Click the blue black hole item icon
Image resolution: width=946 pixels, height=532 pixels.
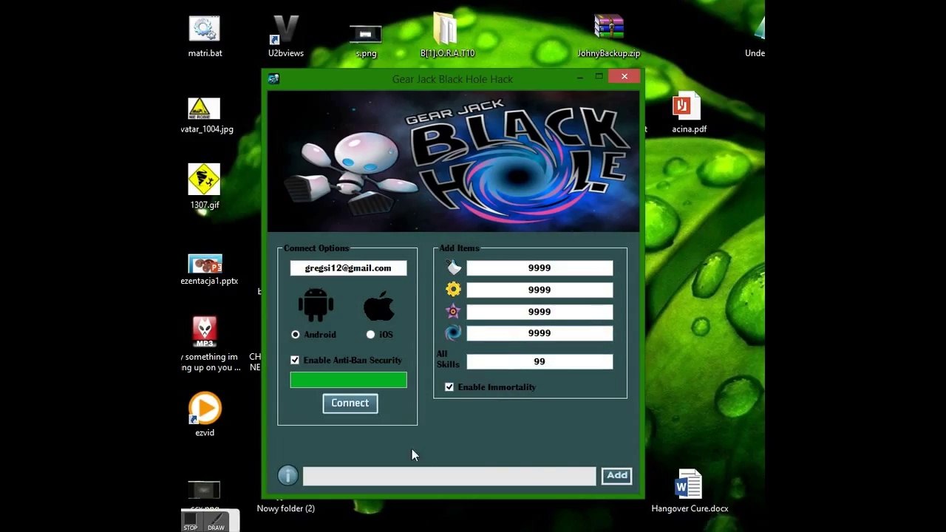[x=453, y=332]
